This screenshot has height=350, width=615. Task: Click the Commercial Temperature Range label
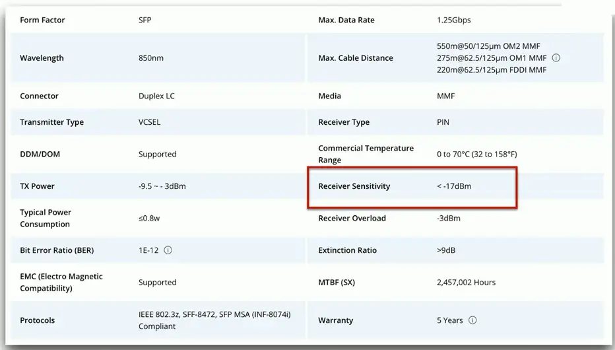point(366,154)
